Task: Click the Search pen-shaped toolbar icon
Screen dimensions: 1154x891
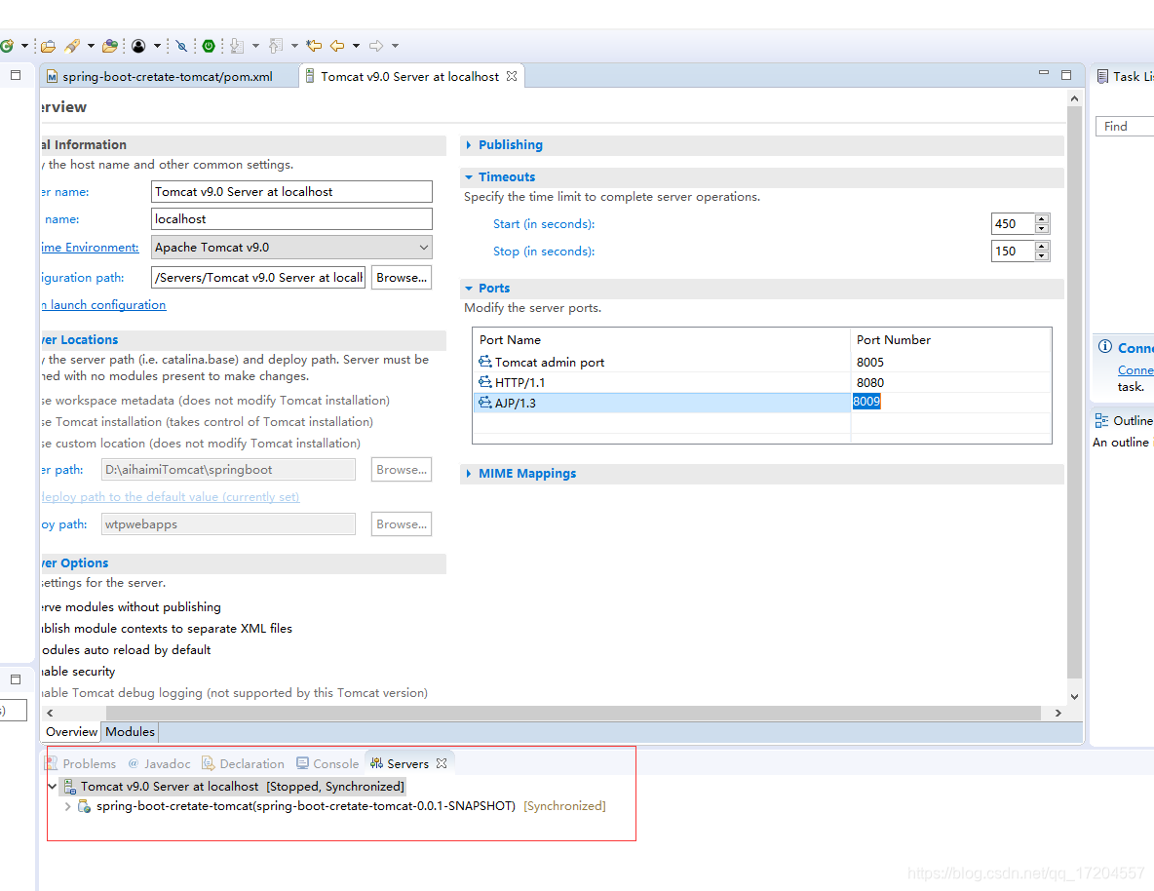Action: 72,46
